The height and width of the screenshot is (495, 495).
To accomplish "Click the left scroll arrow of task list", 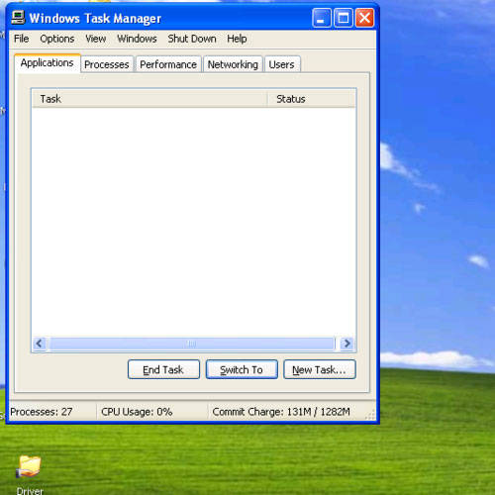I will pyautogui.click(x=40, y=344).
